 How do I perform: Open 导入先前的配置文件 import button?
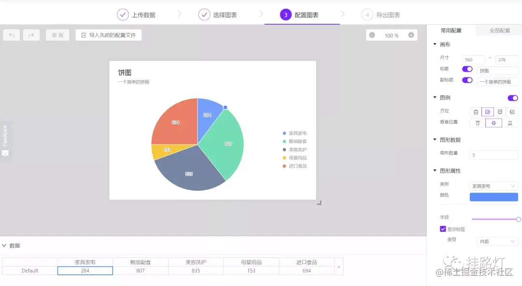tap(109, 35)
